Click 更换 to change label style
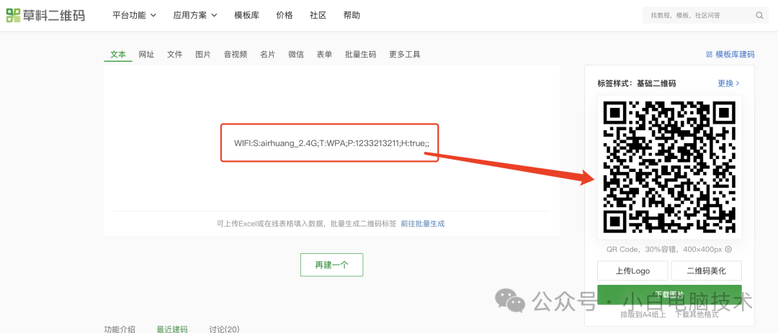 [728, 83]
